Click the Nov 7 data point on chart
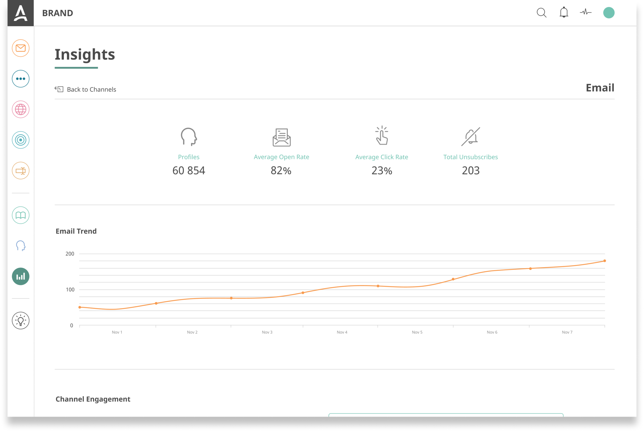This screenshot has width=644, height=432. pyautogui.click(x=604, y=261)
